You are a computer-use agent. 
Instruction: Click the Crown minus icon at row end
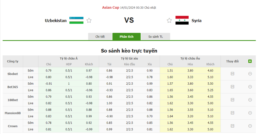pos(250,126)
